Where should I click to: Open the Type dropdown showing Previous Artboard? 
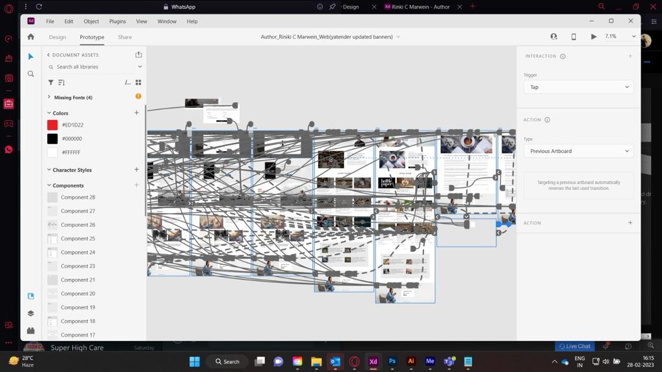579,151
